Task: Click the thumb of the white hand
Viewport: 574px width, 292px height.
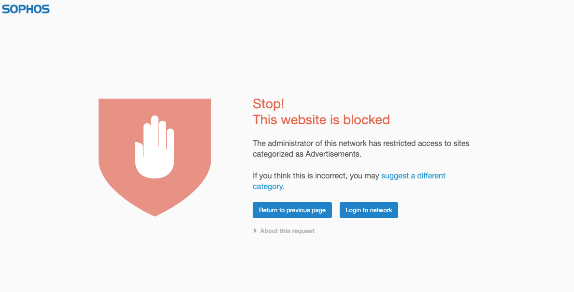Action: tap(139, 150)
